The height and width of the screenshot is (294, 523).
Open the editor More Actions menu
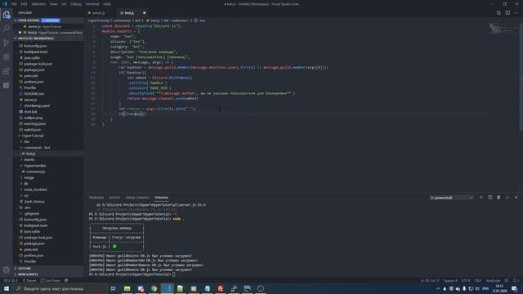(x=516, y=13)
